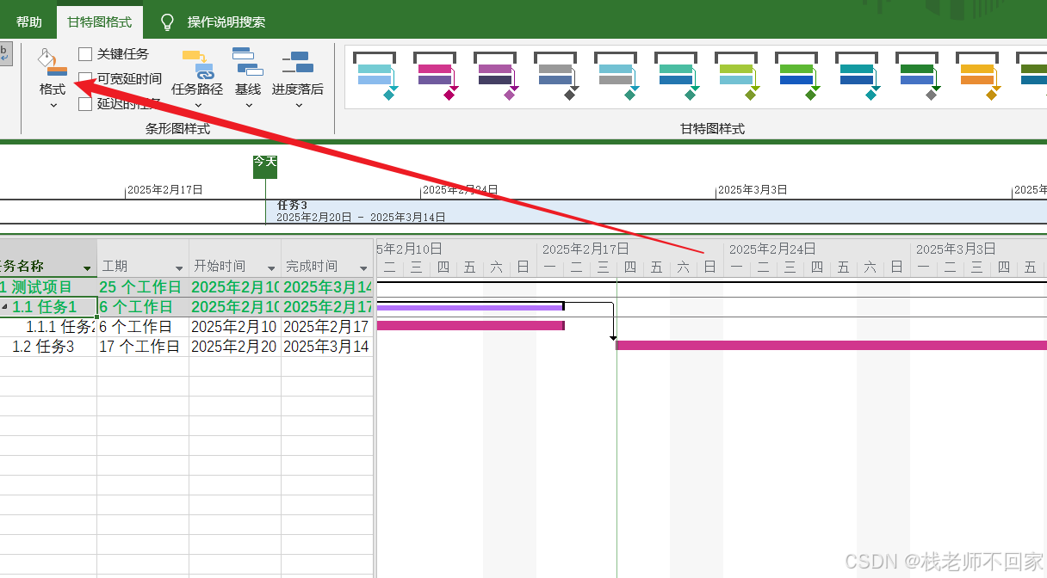Apply the green and royal blue Gantt style

[x=796, y=75]
